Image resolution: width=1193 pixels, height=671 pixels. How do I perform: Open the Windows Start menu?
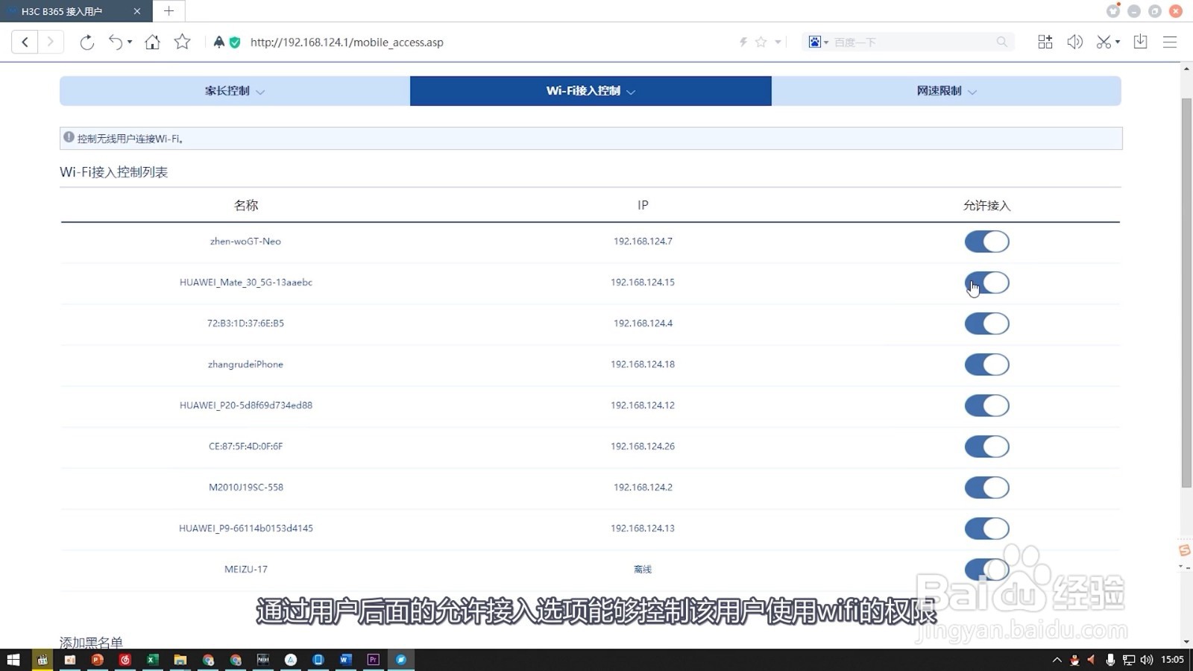(x=13, y=660)
